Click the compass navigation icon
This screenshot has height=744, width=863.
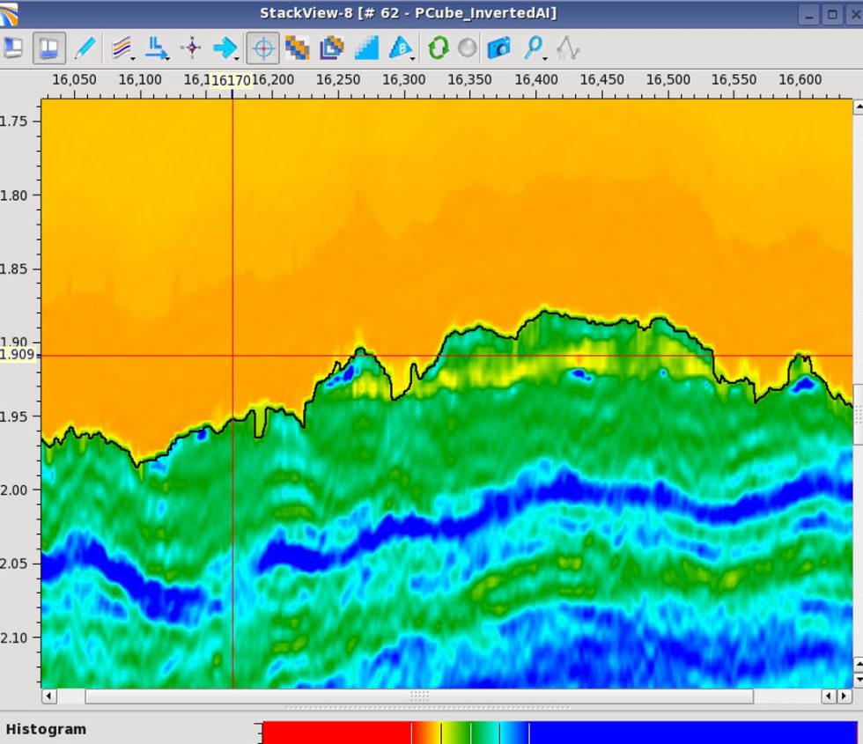(190, 48)
